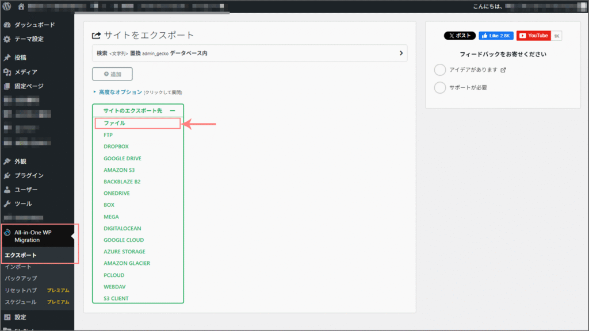The width and height of the screenshot is (589, 331).
Task: Click the Tools wrench icon
Action: click(x=7, y=204)
